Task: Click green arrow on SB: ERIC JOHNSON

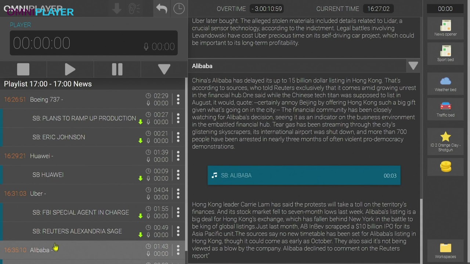Action: (140, 141)
